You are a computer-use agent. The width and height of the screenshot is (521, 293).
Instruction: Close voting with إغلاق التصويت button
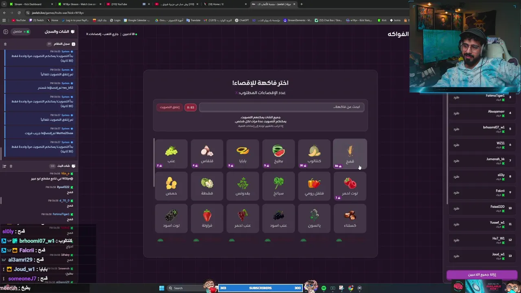click(169, 107)
